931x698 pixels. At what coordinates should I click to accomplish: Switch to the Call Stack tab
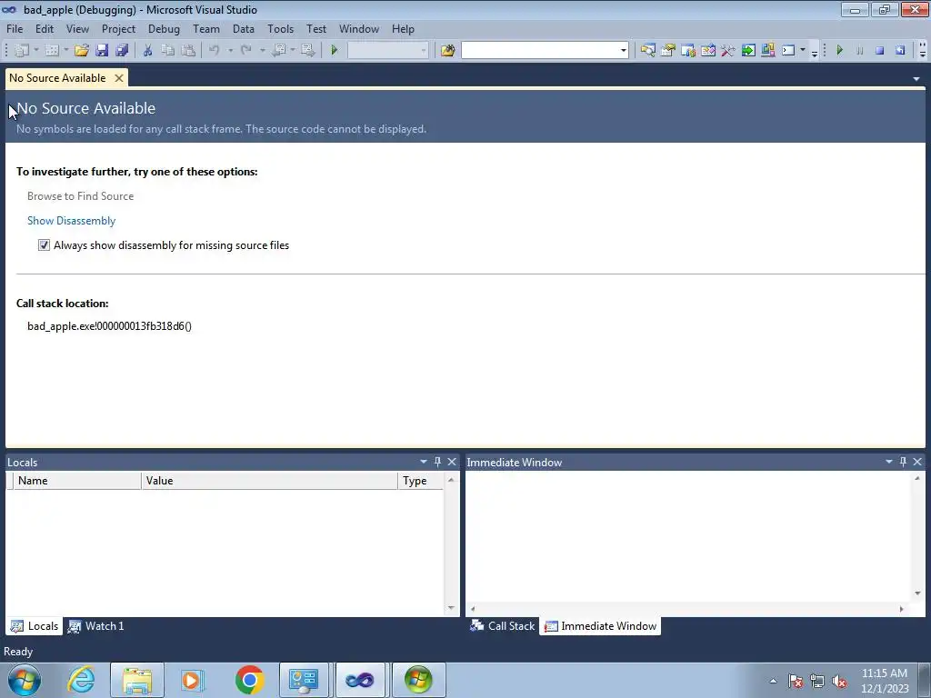point(502,626)
